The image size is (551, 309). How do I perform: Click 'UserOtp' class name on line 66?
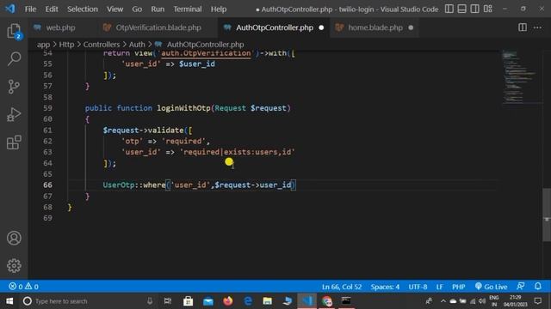[119, 185]
